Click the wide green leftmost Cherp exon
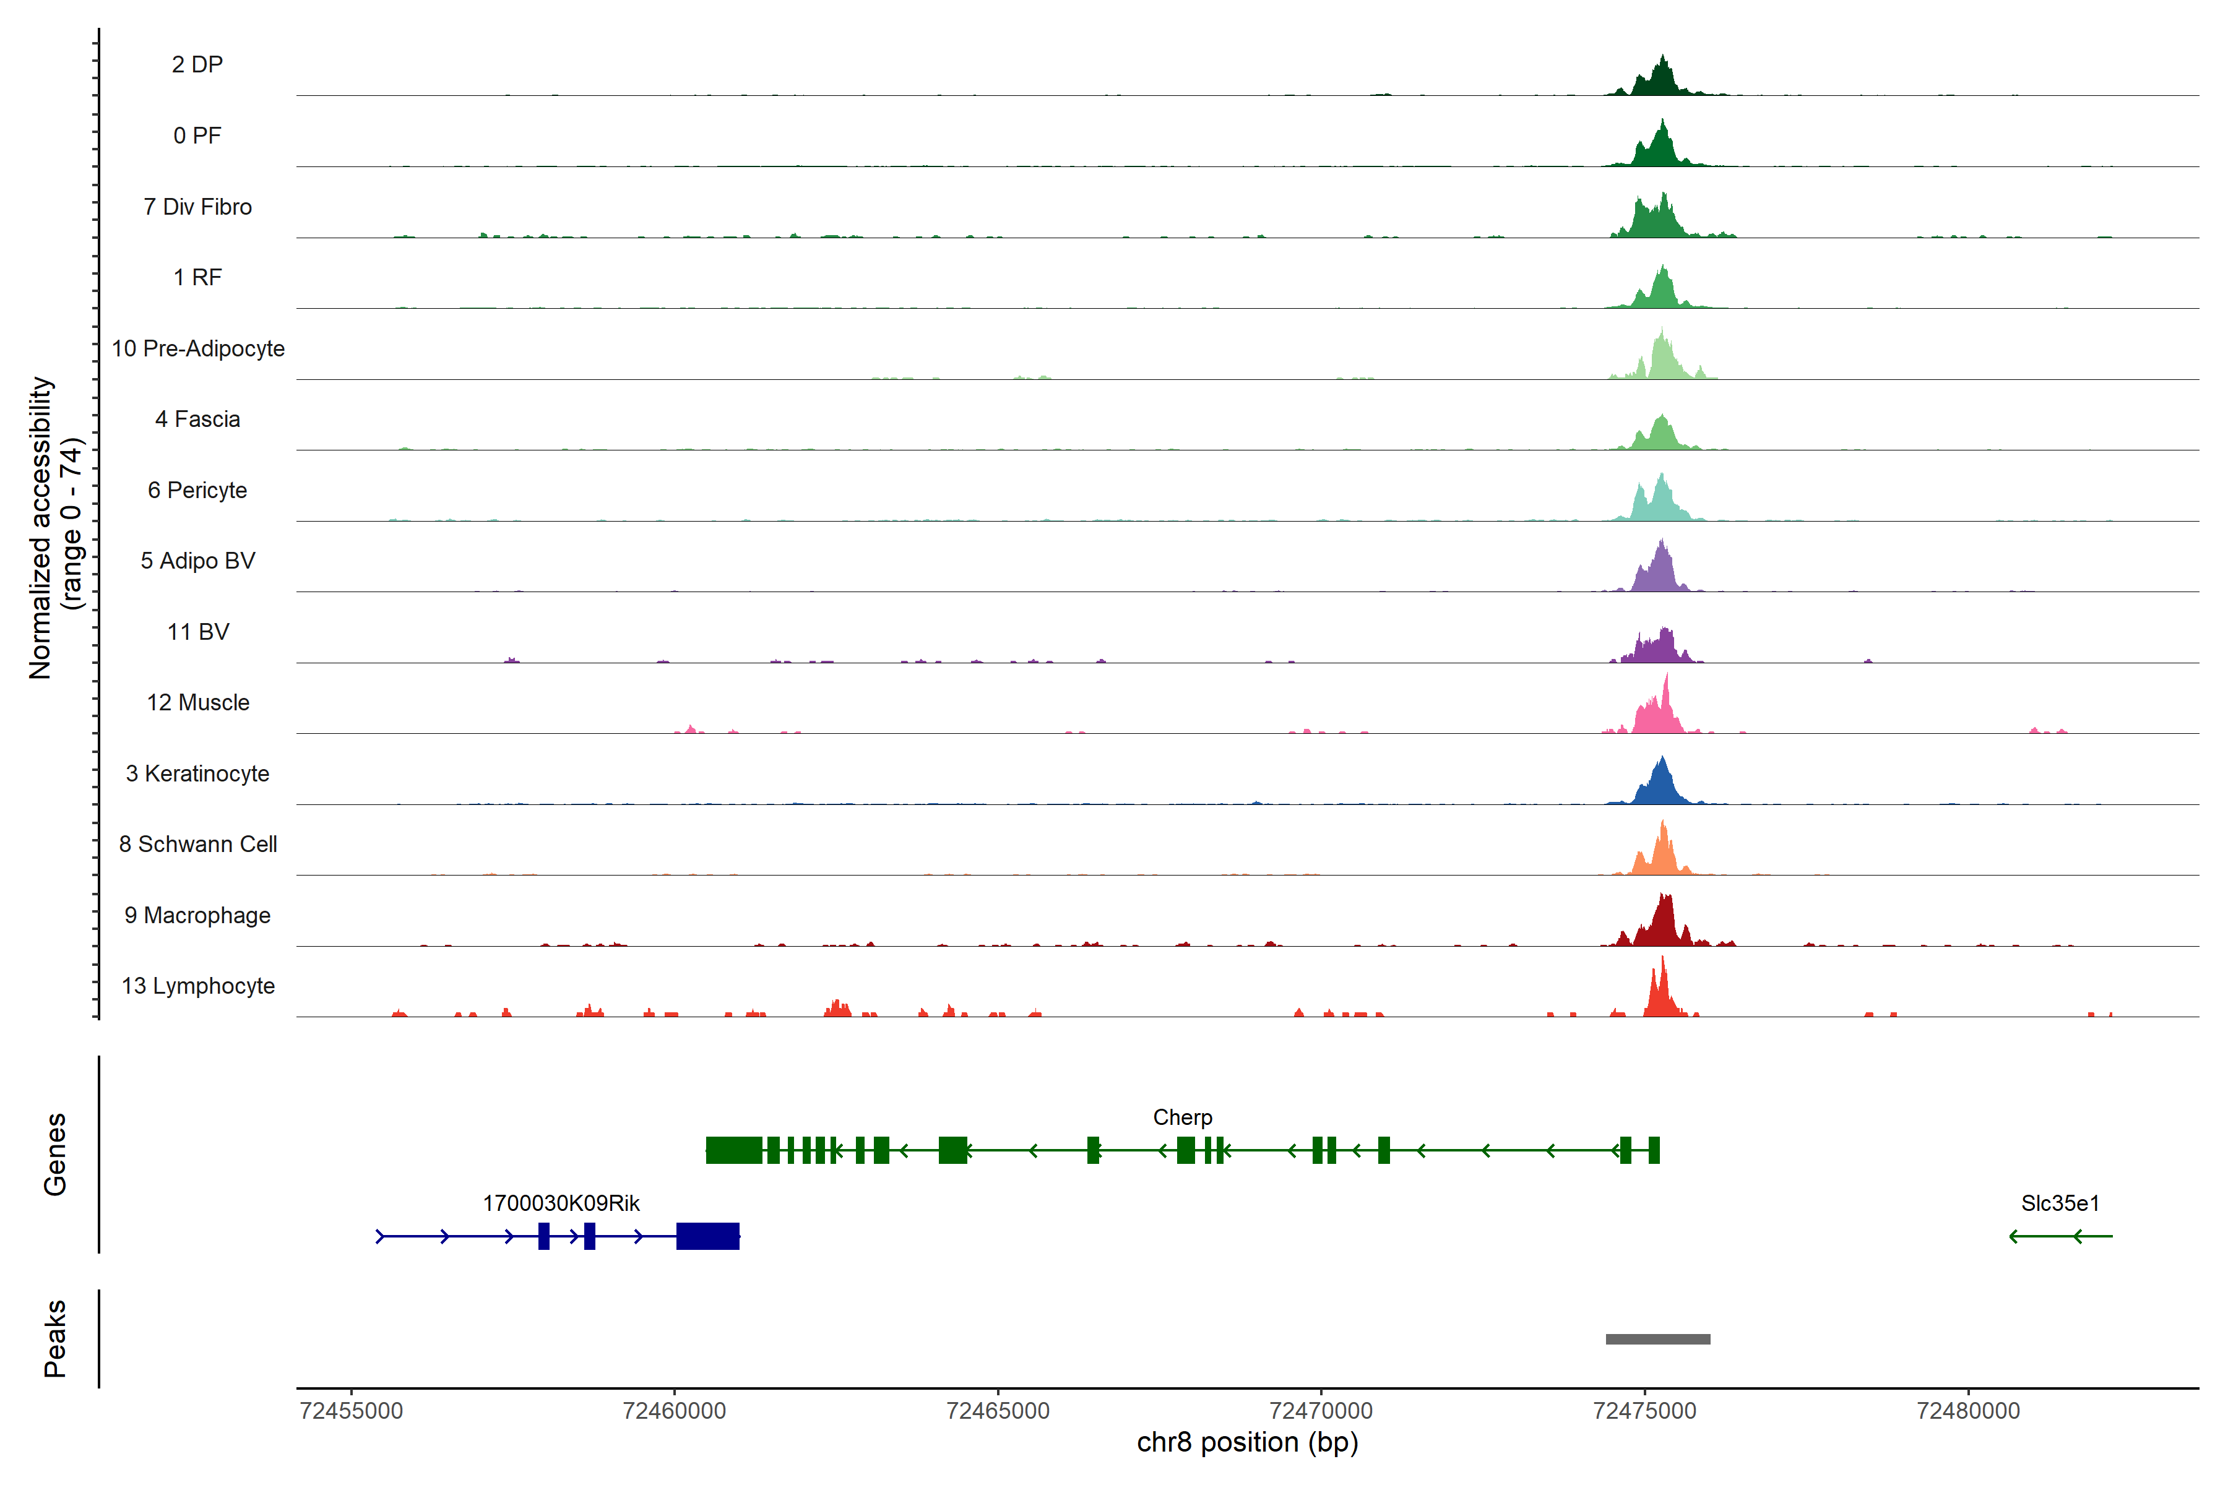The height and width of the screenshot is (1485, 2228). pos(734,1151)
